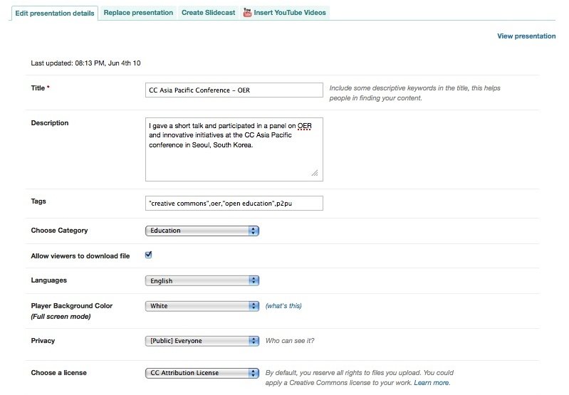Viewport: 569px width, 395px height.
Task: Click into the Title text field
Action: click(234, 90)
